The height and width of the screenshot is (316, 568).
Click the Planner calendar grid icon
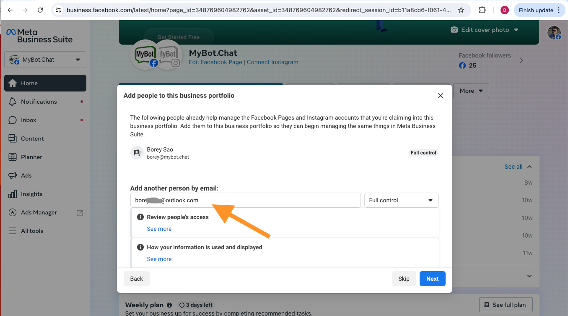pyautogui.click(x=13, y=157)
